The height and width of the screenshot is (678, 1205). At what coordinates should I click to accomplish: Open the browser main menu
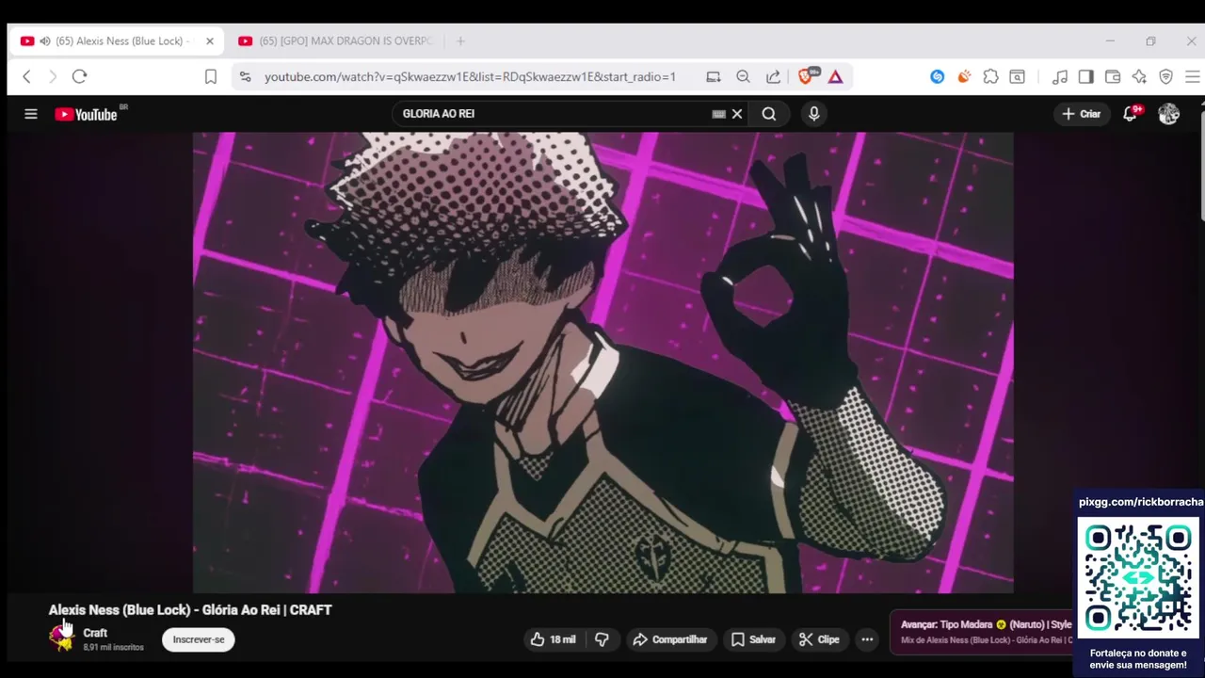1192,77
